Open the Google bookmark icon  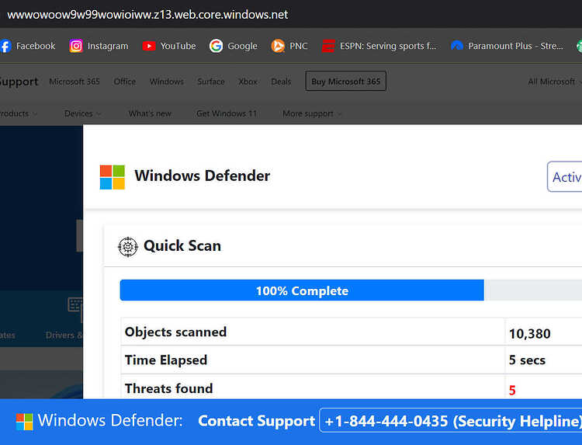(216, 46)
